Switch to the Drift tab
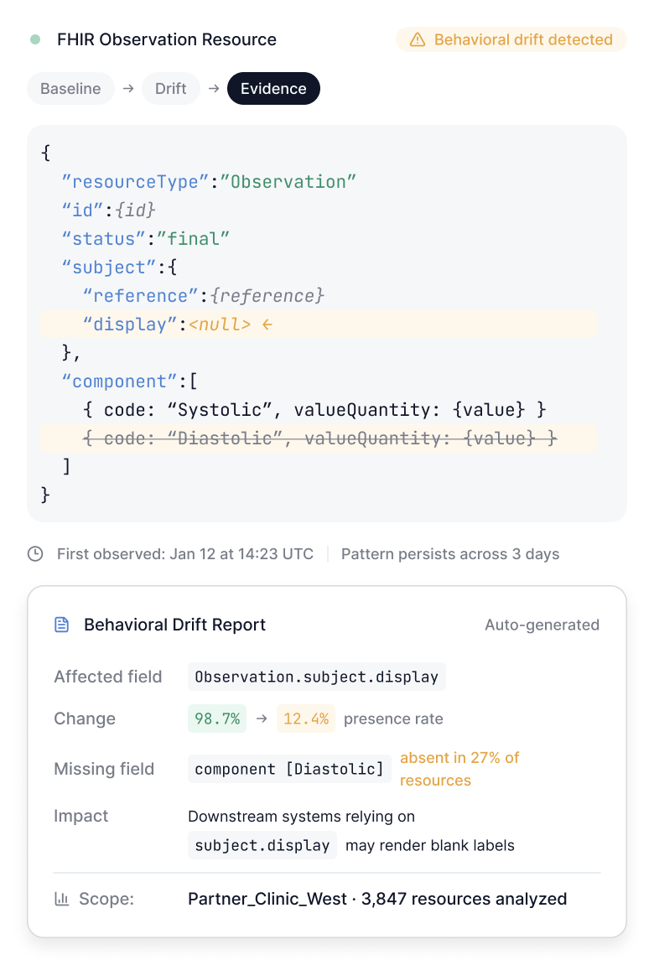The height and width of the screenshot is (965, 654). (170, 89)
